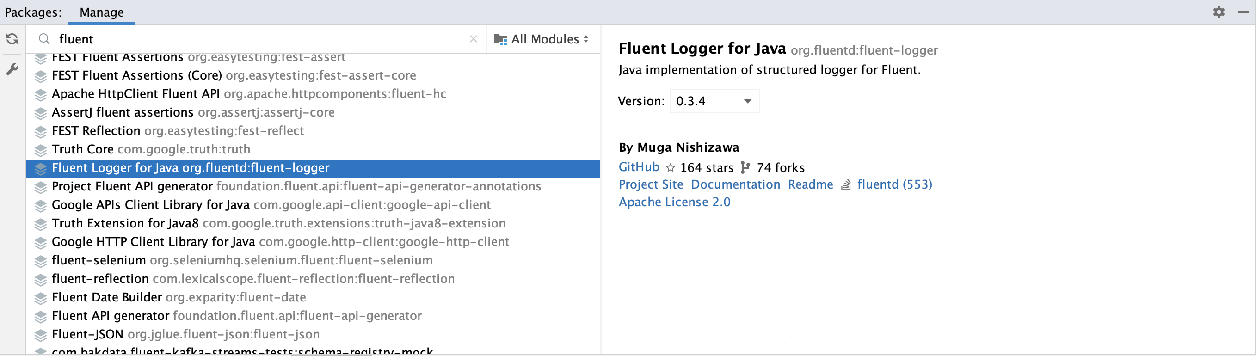
Task: Select fluent-reflection package row
Action: (313, 279)
